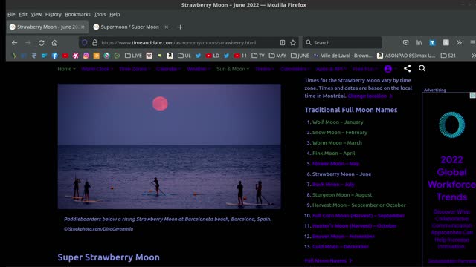This screenshot has height=267, width=476.
Task: Click the website search magnifier icon
Action: click(x=422, y=68)
